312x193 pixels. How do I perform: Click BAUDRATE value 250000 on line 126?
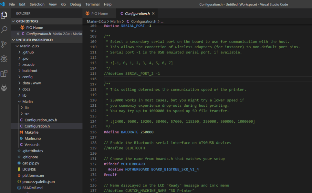(x=147, y=132)
